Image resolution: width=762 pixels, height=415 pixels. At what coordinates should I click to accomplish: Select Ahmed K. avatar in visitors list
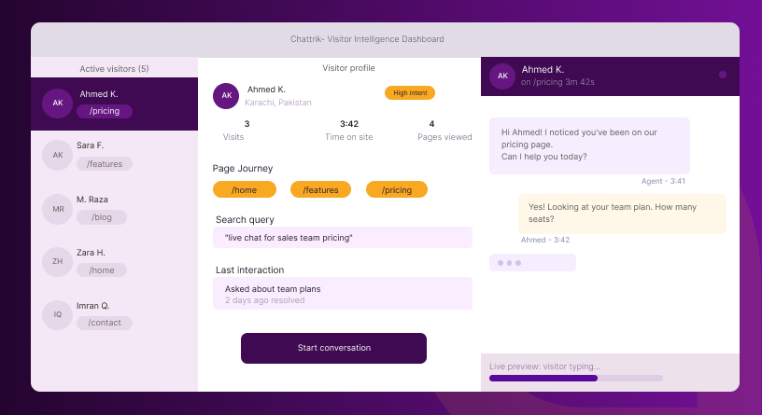tap(57, 104)
